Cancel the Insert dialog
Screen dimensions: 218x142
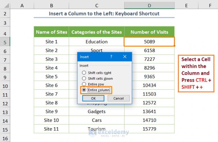pos(119,98)
